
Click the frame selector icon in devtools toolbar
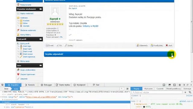coord(164,85)
